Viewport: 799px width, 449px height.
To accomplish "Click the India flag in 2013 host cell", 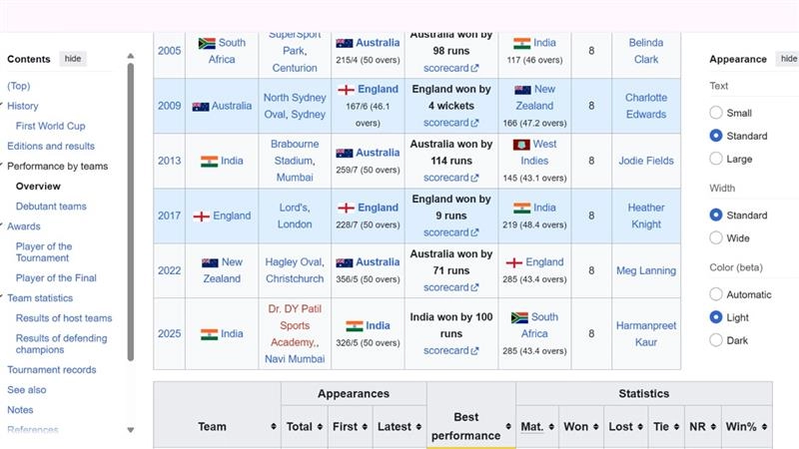I will click(209, 162).
